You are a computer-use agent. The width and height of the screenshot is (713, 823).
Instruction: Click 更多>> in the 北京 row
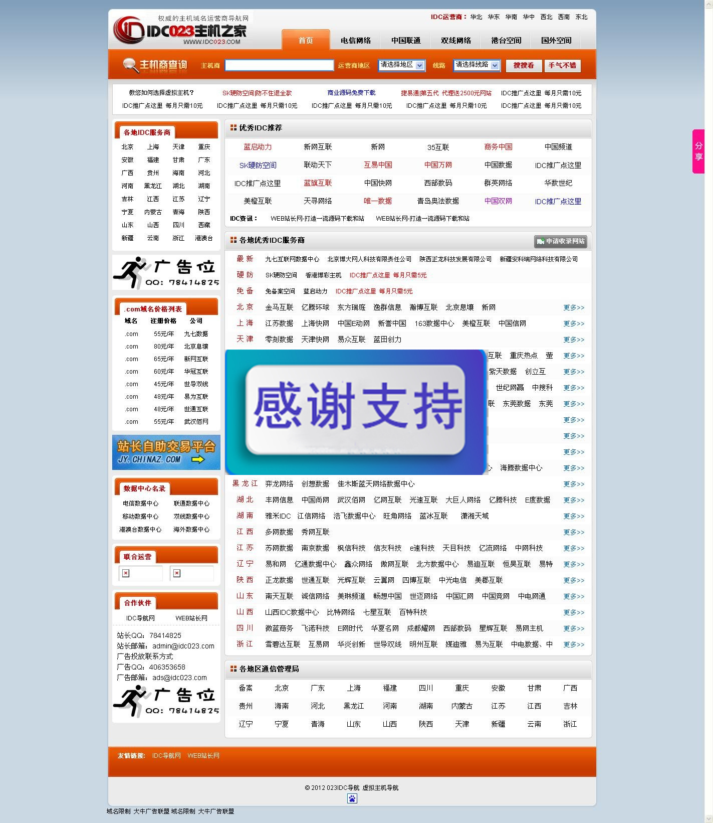pyautogui.click(x=574, y=307)
